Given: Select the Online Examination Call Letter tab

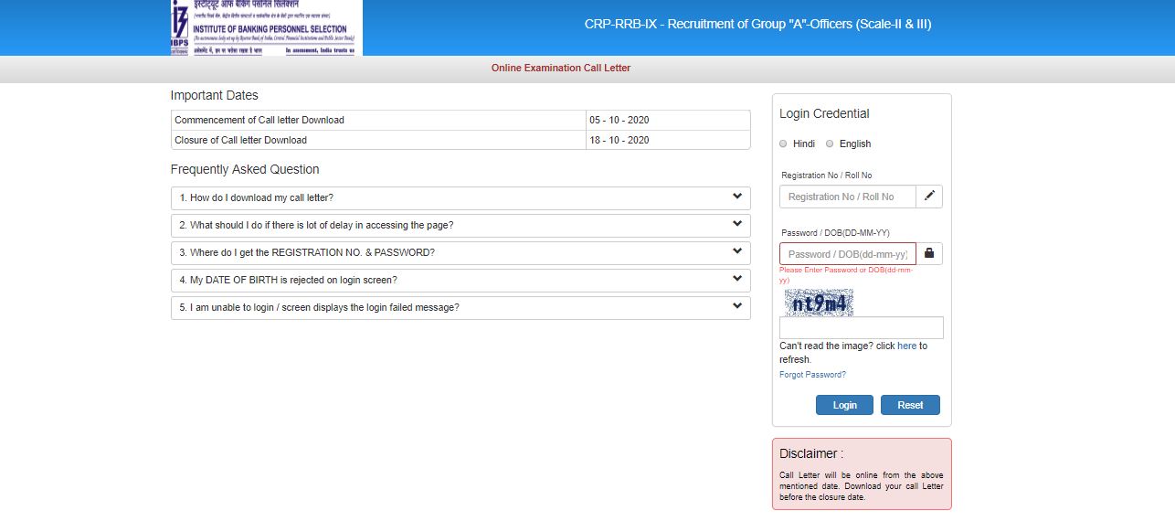Looking at the screenshot, I should [560, 67].
